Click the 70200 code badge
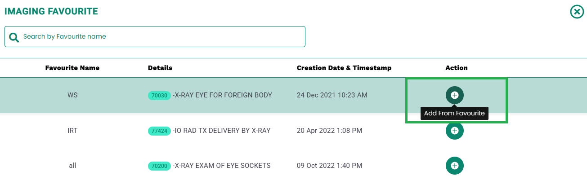The image size is (587, 180). coord(159,166)
